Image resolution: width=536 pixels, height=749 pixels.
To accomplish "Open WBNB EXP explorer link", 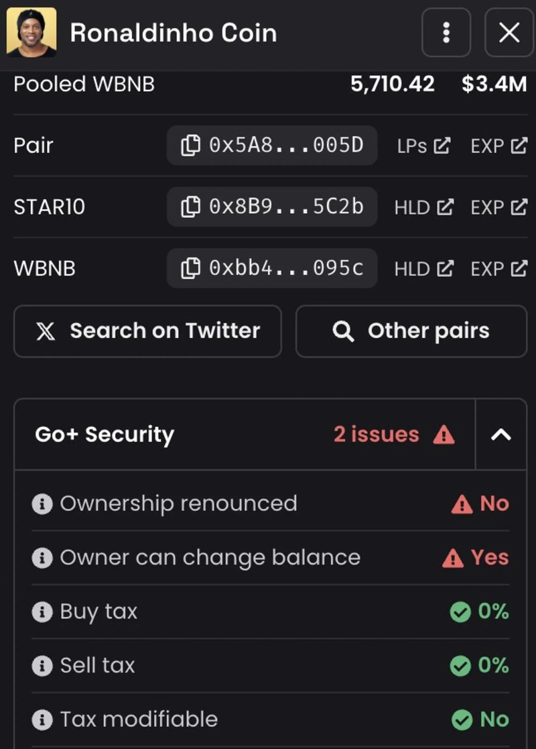I will (x=498, y=269).
